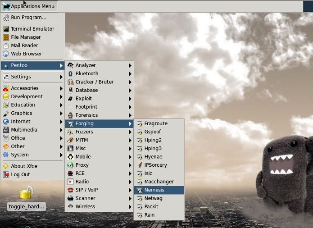The height and width of the screenshot is (228, 313).
Task: Click the Analyzer submenu icon
Action: [x=70, y=65]
